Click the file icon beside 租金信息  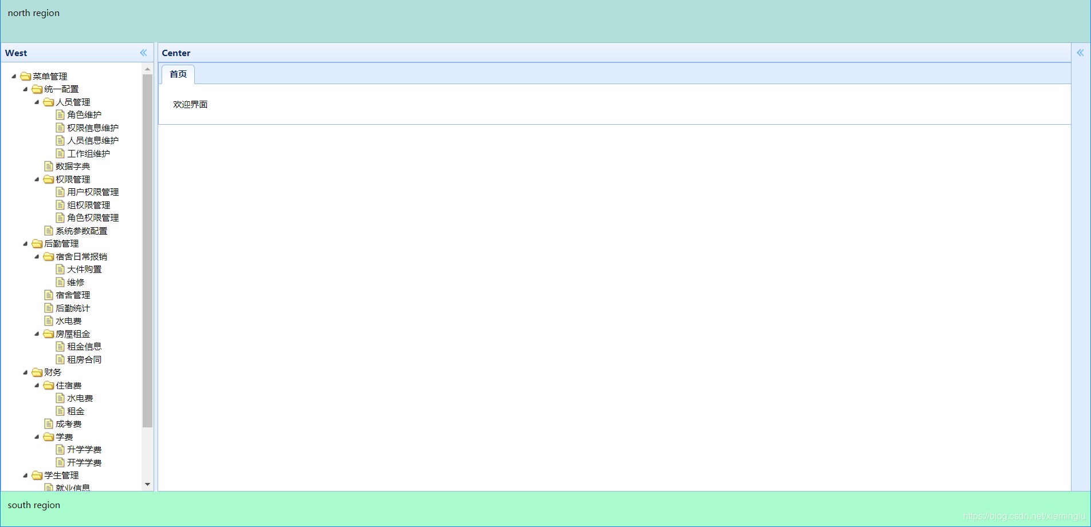[x=60, y=346]
